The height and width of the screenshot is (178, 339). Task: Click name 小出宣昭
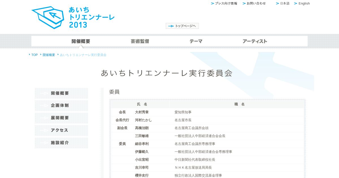point(142,160)
